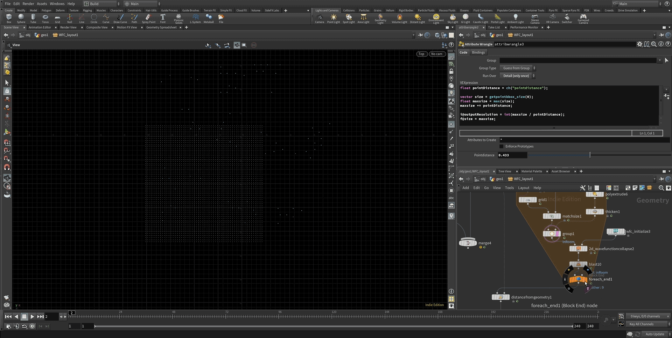Click the WFC_layout1 path button in the parameters pane
Screen dimensions: 672x338
pyautogui.click(x=520, y=35)
